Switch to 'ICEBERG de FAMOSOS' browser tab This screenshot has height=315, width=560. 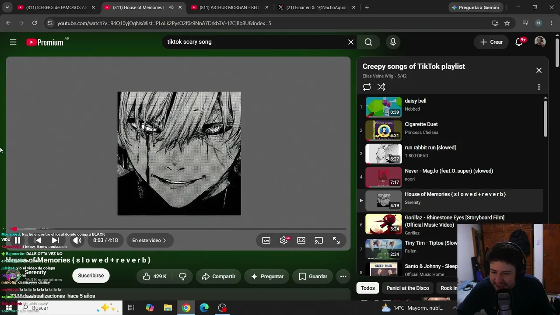tap(56, 7)
